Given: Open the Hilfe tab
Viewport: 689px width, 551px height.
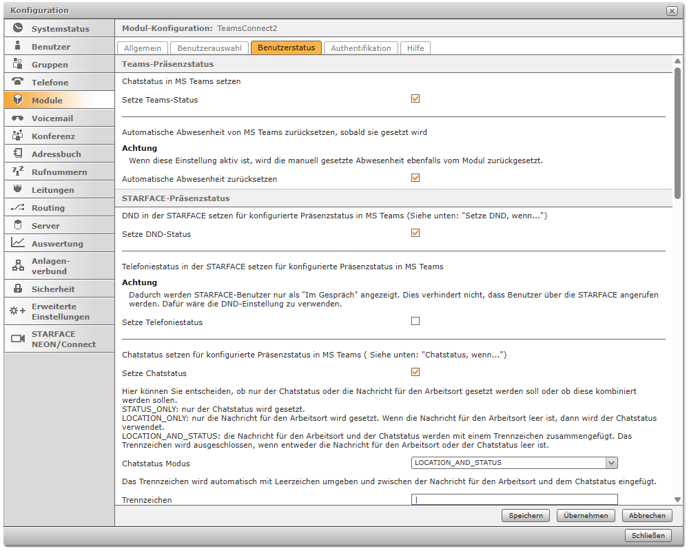Looking at the screenshot, I should click(x=415, y=48).
